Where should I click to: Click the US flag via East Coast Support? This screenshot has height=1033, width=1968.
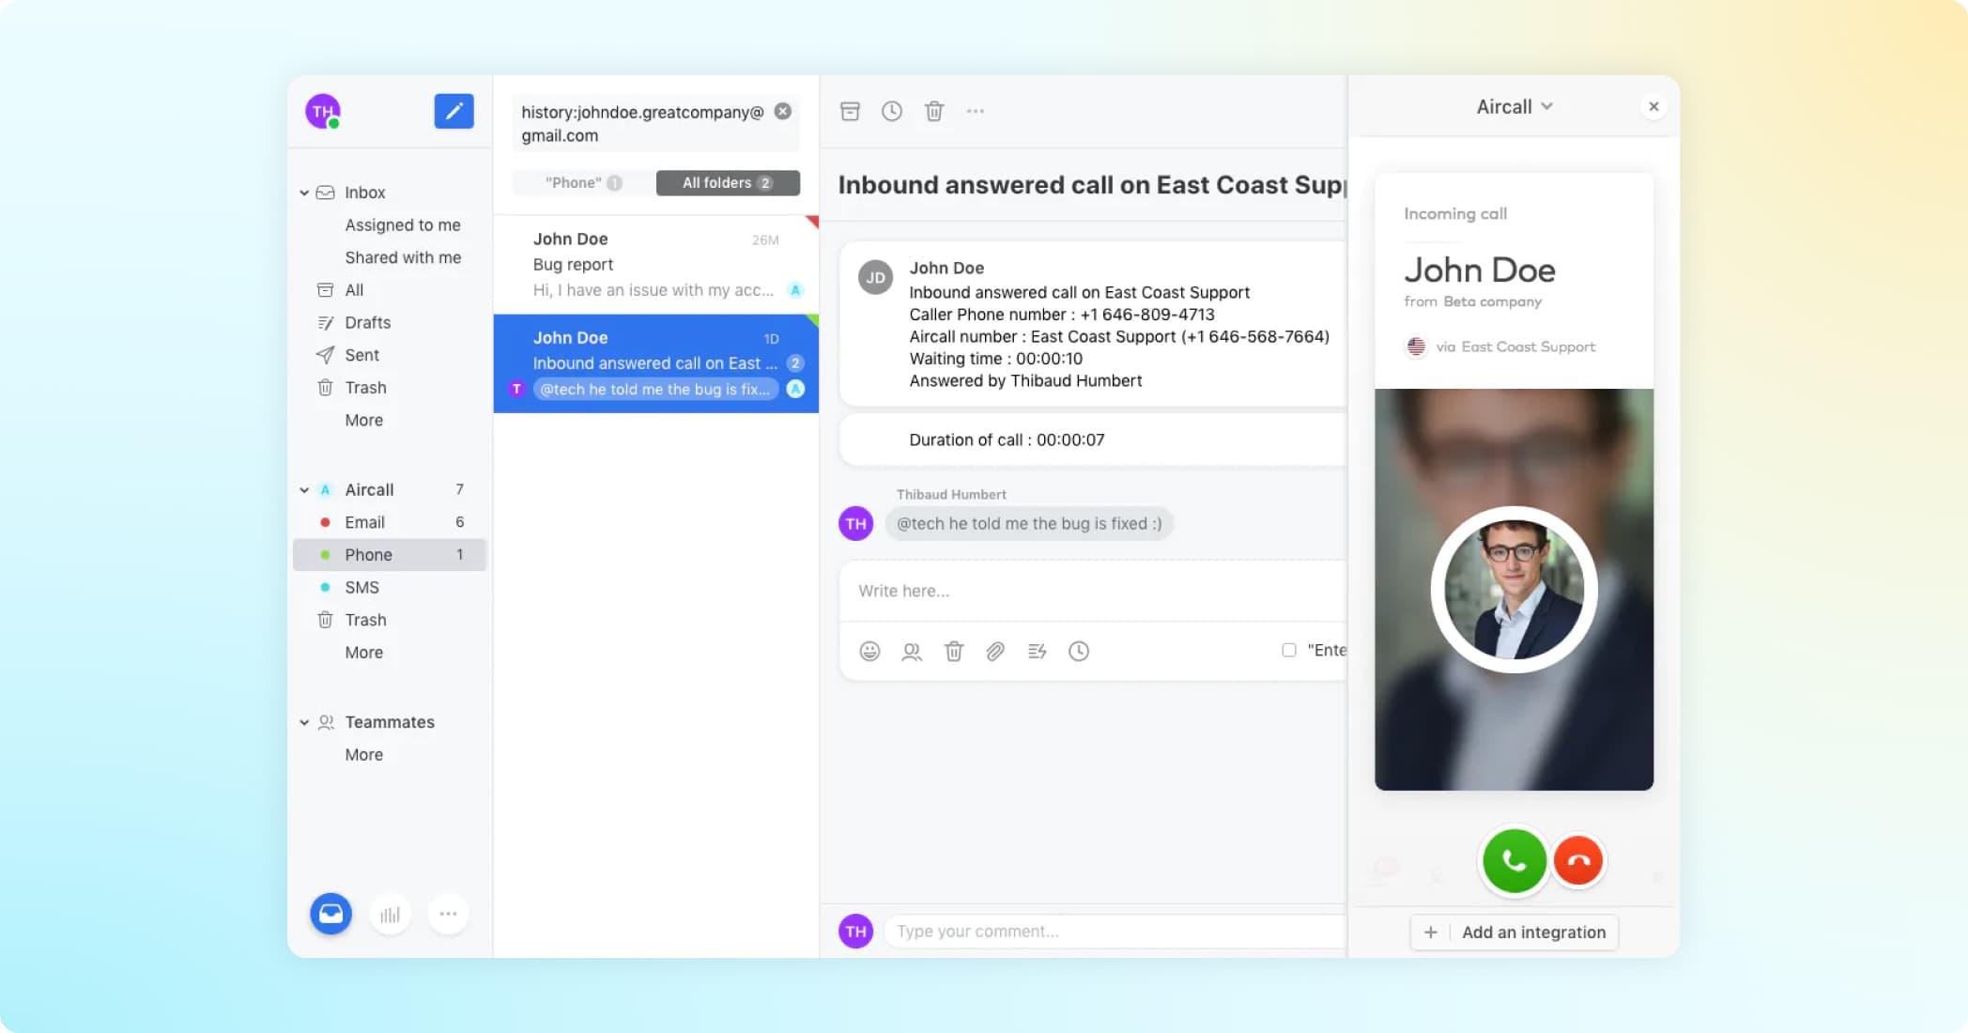tap(1416, 347)
